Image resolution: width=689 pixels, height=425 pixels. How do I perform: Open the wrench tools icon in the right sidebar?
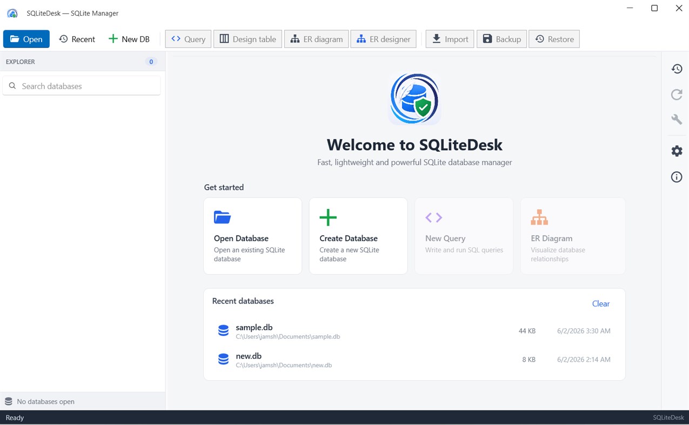click(x=677, y=119)
